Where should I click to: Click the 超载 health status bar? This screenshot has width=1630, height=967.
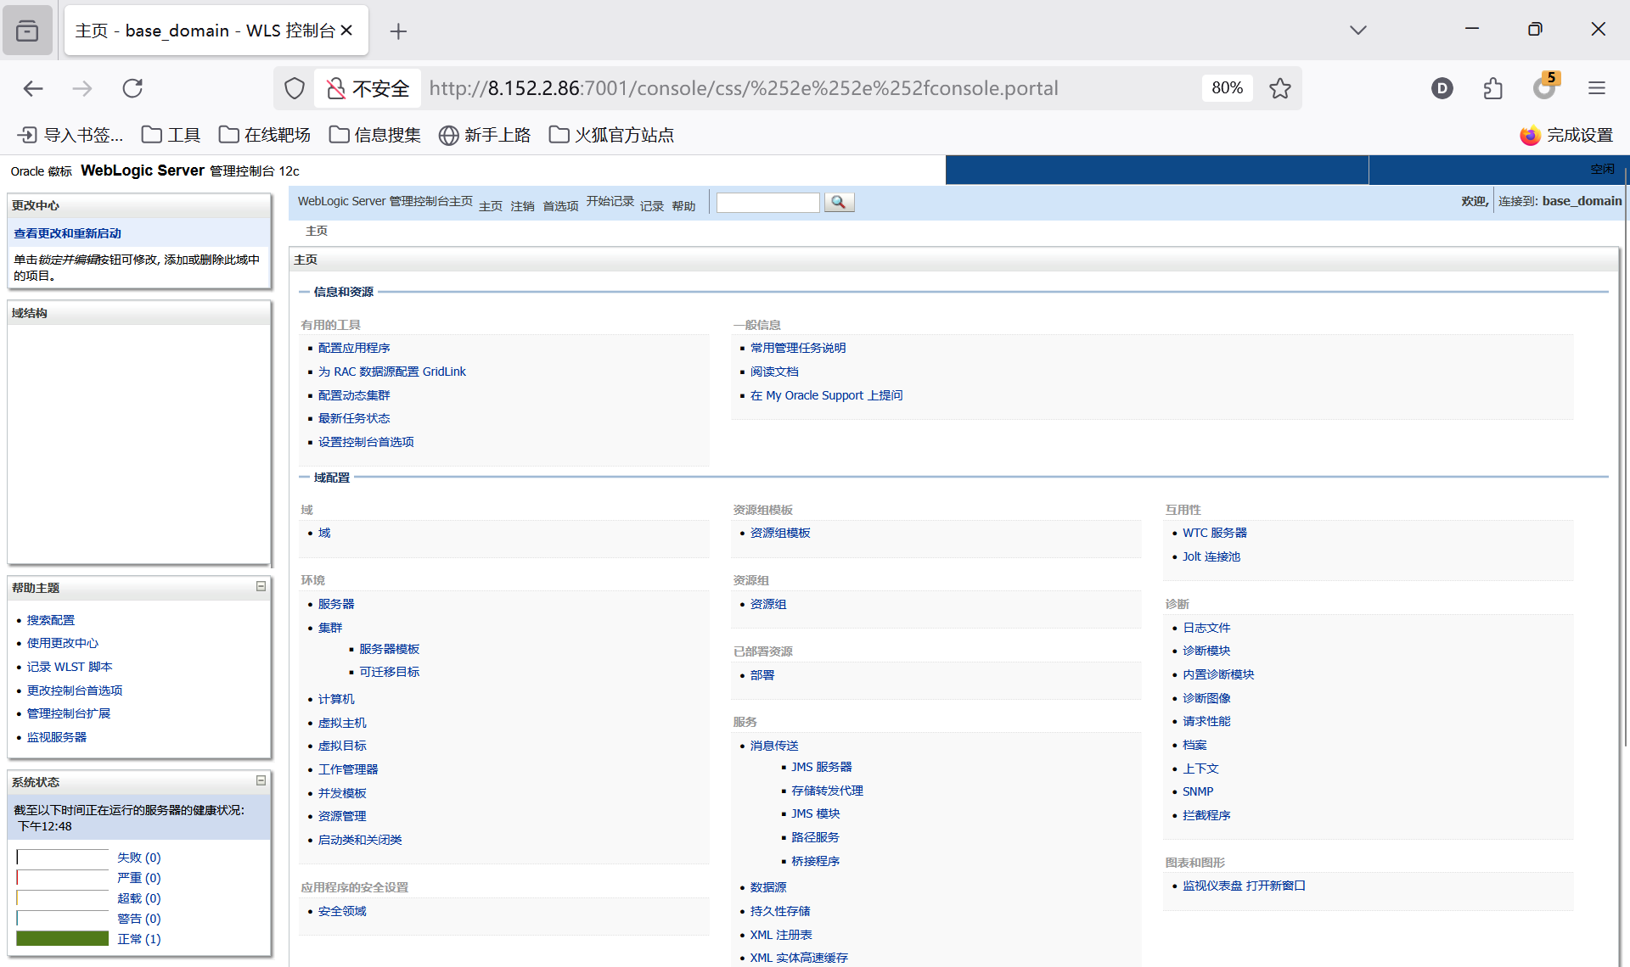(63, 897)
